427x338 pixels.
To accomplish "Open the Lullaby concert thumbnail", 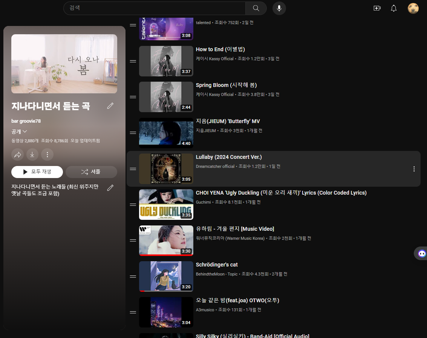I will point(166,169).
